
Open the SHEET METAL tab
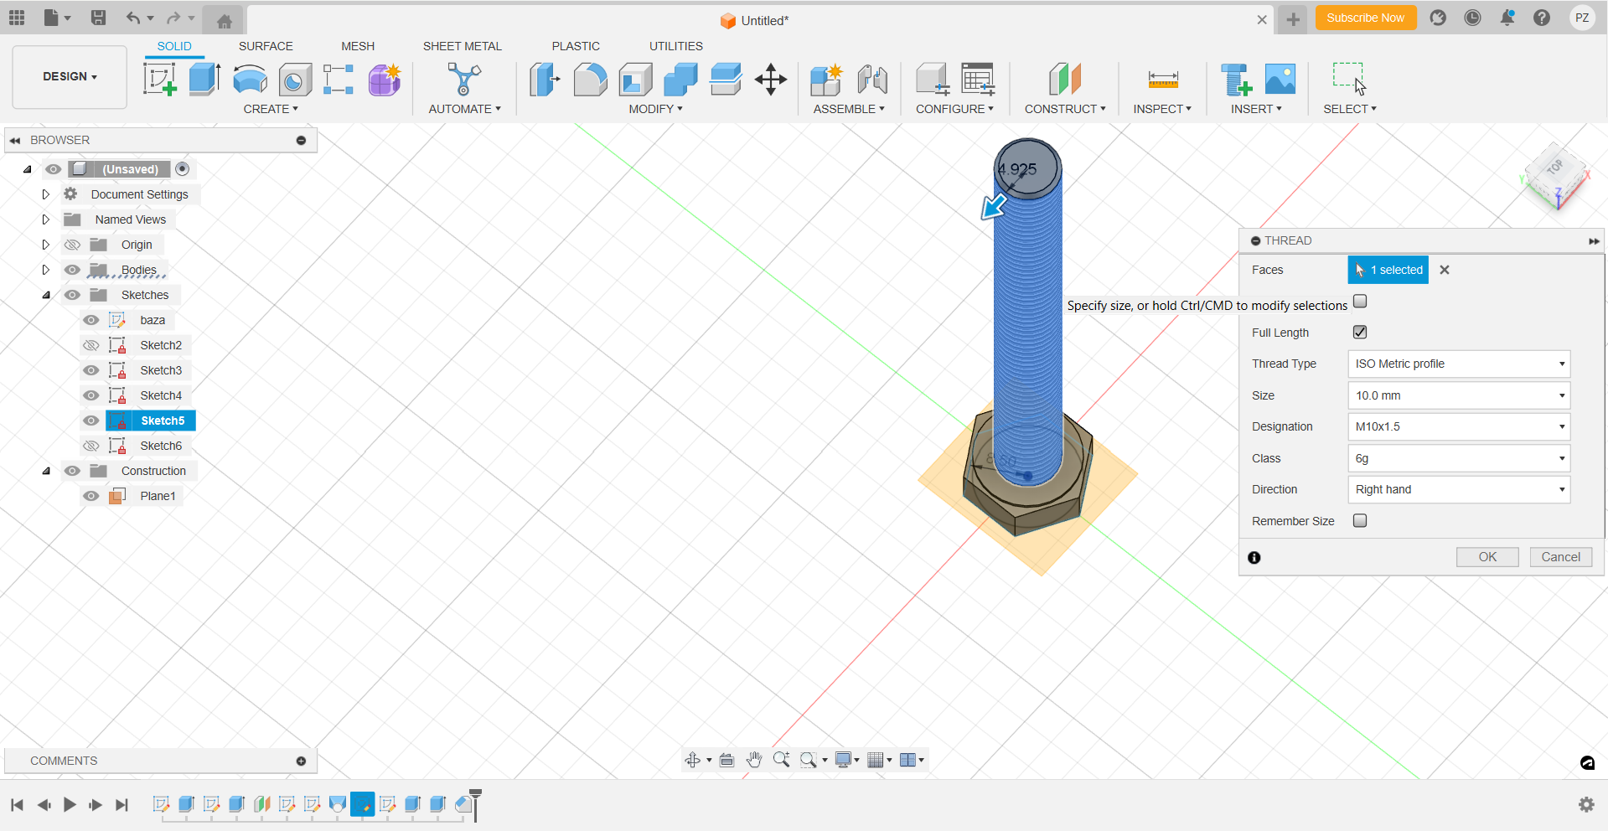462,46
